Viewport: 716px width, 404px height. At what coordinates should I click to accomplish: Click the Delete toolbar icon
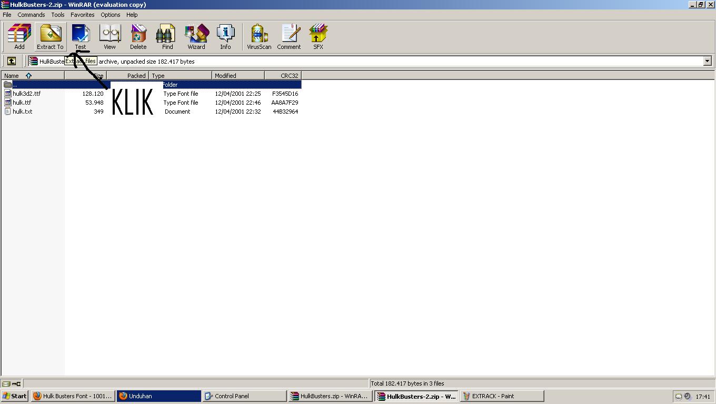(x=138, y=36)
